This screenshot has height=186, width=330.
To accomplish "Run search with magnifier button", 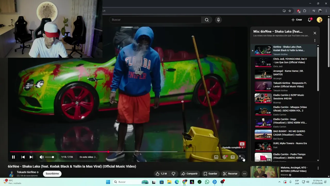I will coord(207,20).
